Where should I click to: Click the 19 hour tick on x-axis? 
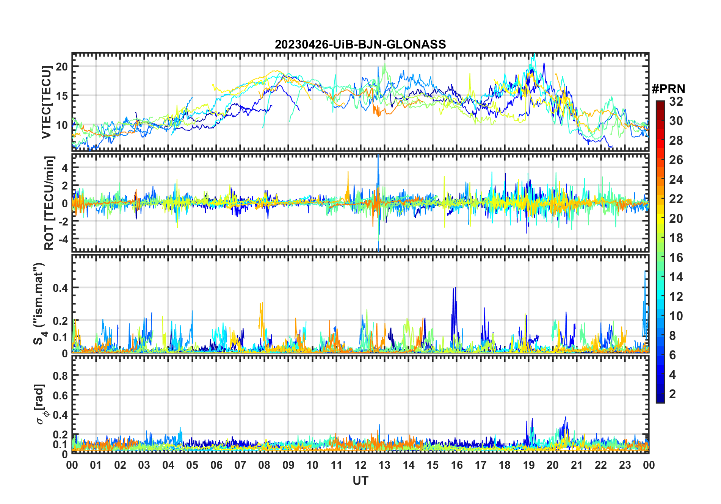[528, 465]
